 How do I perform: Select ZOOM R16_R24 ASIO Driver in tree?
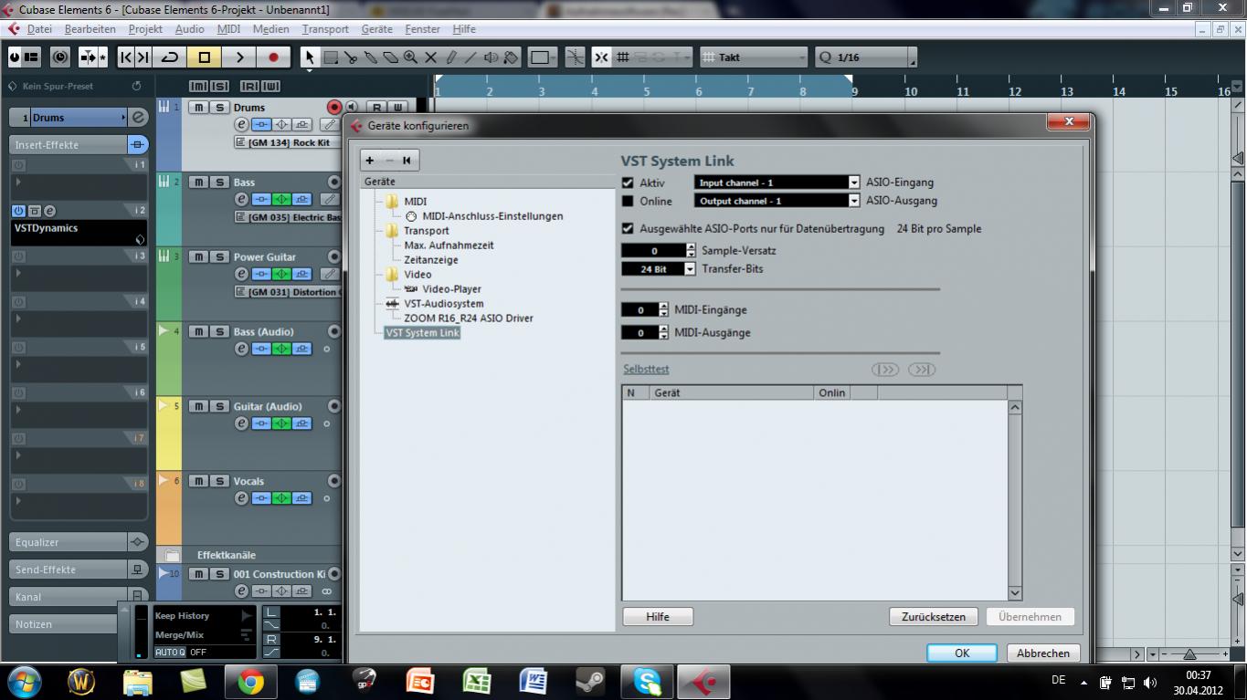469,319
